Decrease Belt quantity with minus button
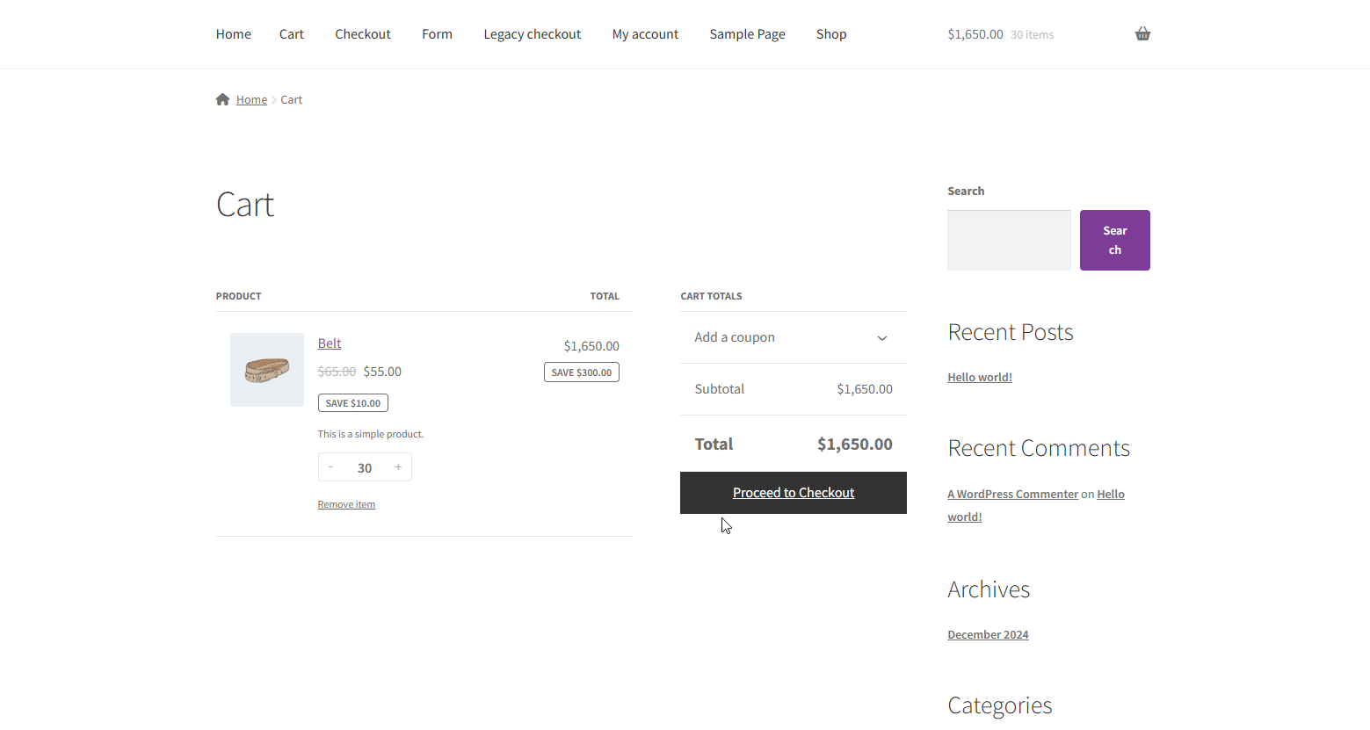Image resolution: width=1370 pixels, height=730 pixels. tap(330, 467)
